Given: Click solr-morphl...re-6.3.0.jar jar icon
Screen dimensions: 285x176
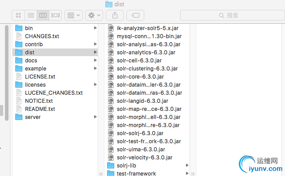Looking at the screenshot, I should click(111, 125).
